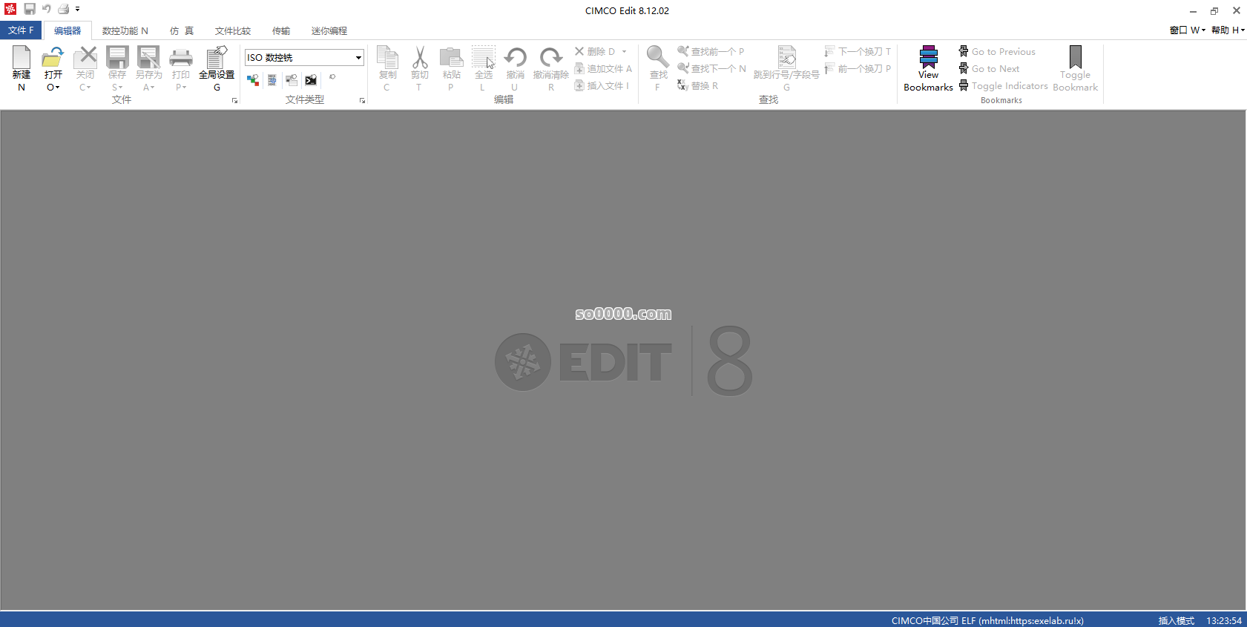Click the 删除 D button
The width and height of the screenshot is (1247, 627).
coord(595,51)
